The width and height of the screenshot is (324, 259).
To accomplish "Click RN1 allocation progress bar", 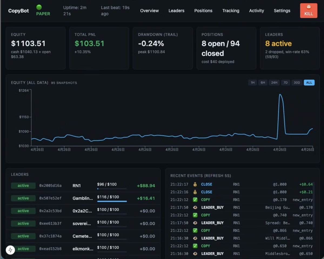I will 112,189.
